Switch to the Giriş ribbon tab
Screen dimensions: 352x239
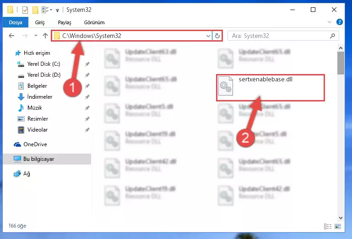(x=40, y=22)
